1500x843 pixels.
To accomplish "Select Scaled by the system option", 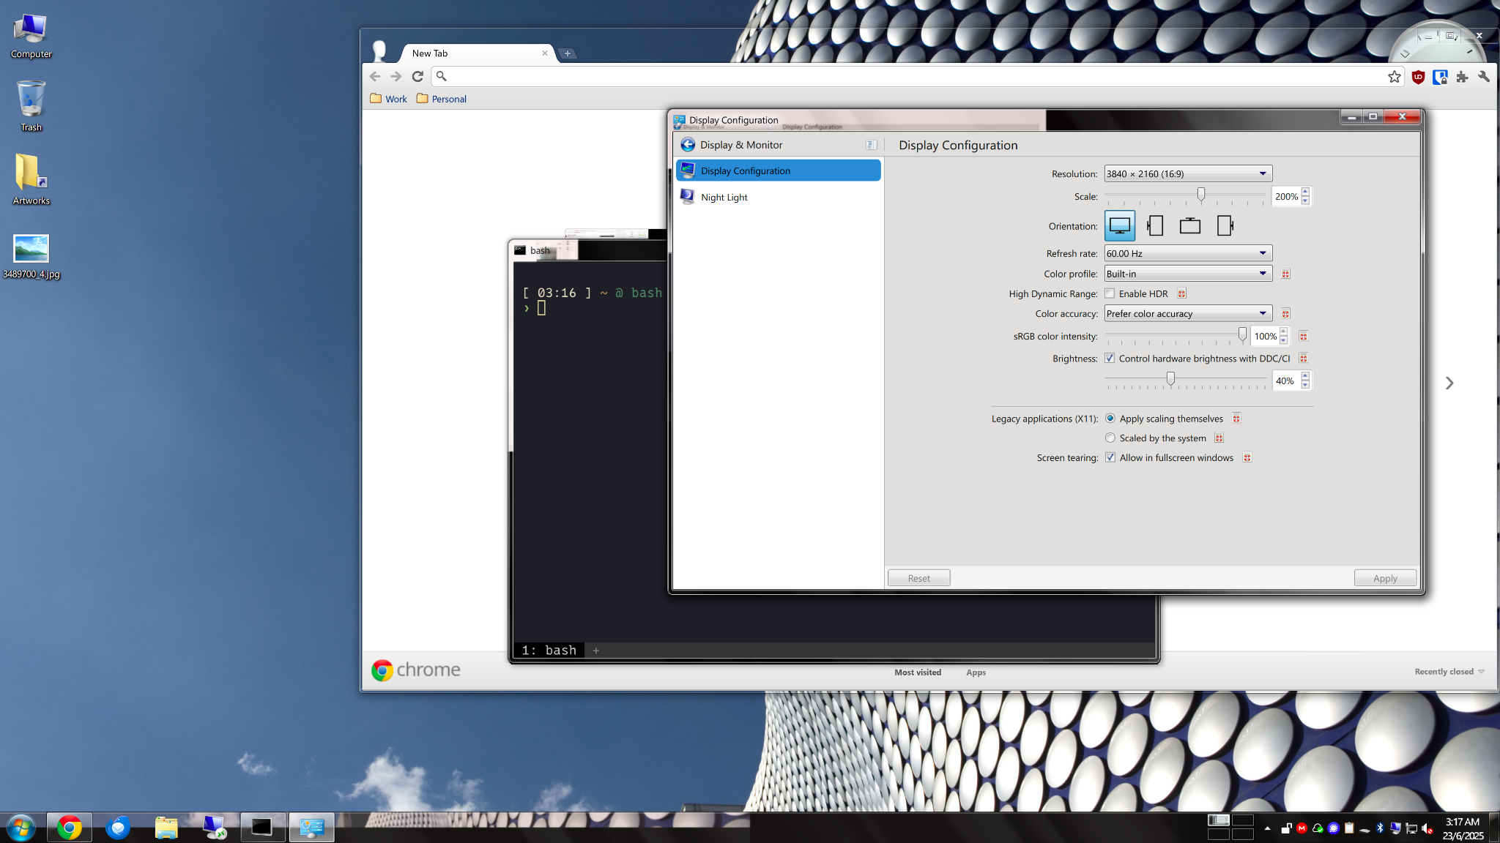I will 1110,438.
